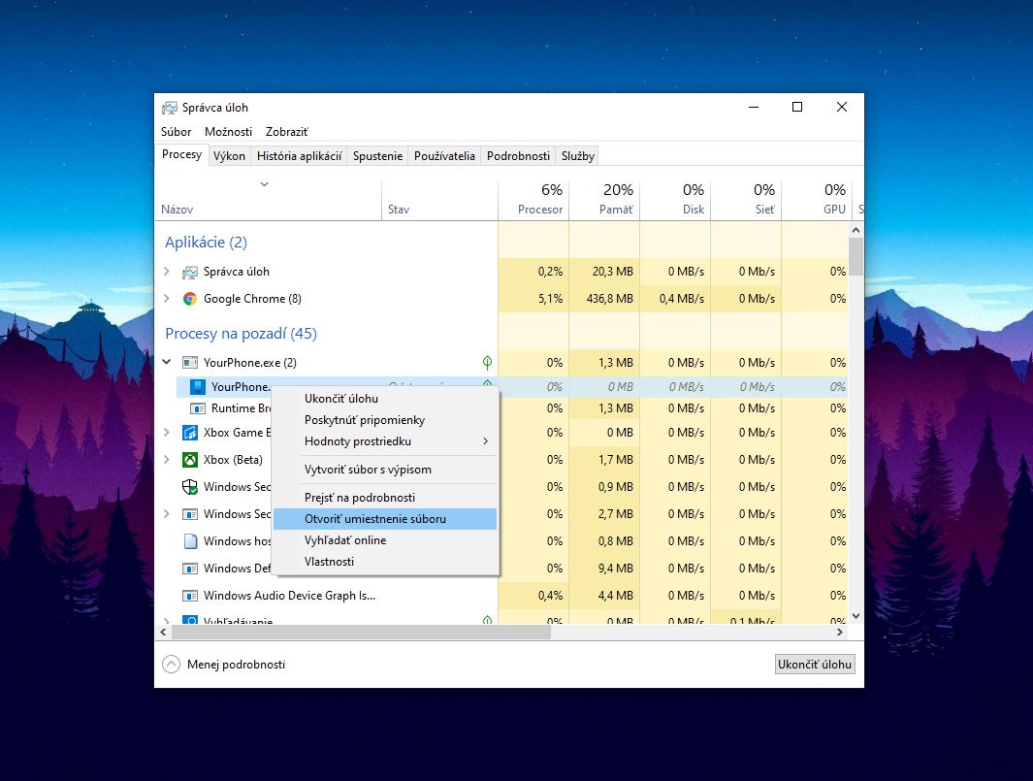Sort by the Disk column header

pos(675,200)
